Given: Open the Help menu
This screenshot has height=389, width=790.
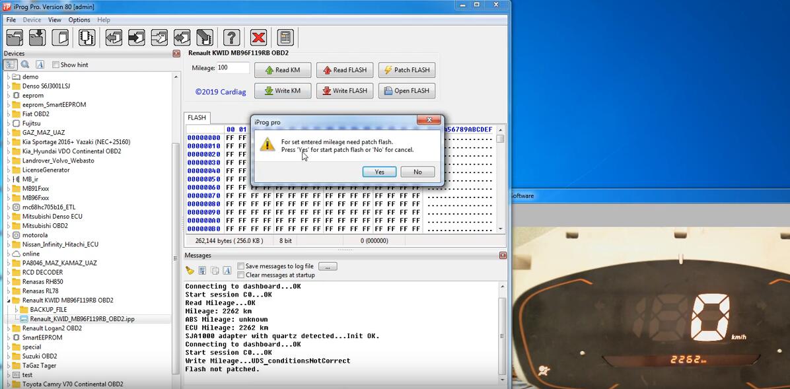Looking at the screenshot, I should click(104, 20).
